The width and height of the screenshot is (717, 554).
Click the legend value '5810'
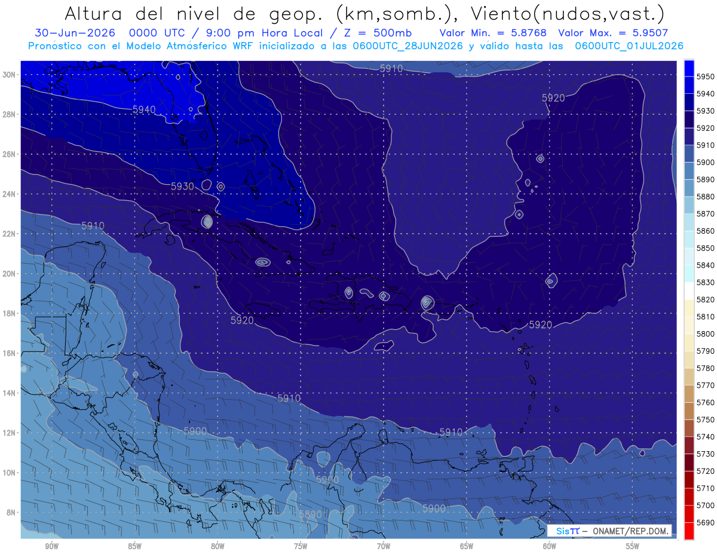click(706, 317)
